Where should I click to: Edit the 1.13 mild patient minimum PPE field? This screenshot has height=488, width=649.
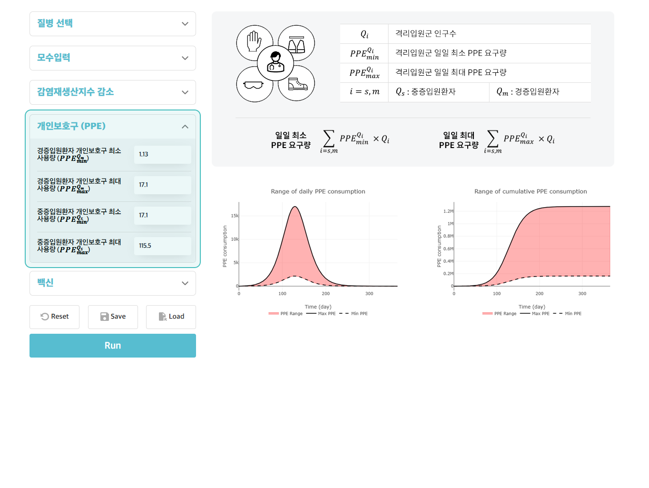(x=163, y=155)
